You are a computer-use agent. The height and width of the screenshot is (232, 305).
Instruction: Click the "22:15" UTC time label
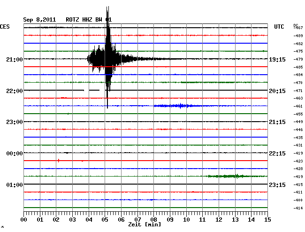click(x=277, y=154)
